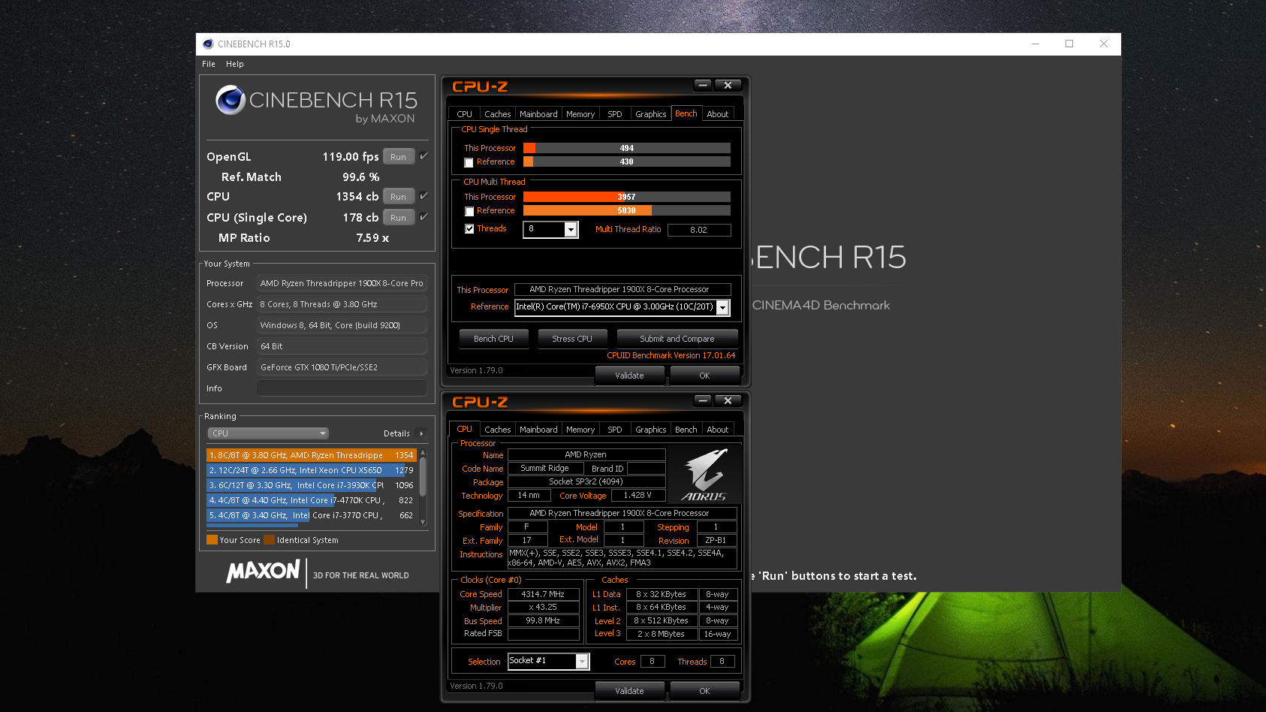1266x712 pixels.
Task: Click the orange Your Score legend swatch
Action: coord(212,540)
